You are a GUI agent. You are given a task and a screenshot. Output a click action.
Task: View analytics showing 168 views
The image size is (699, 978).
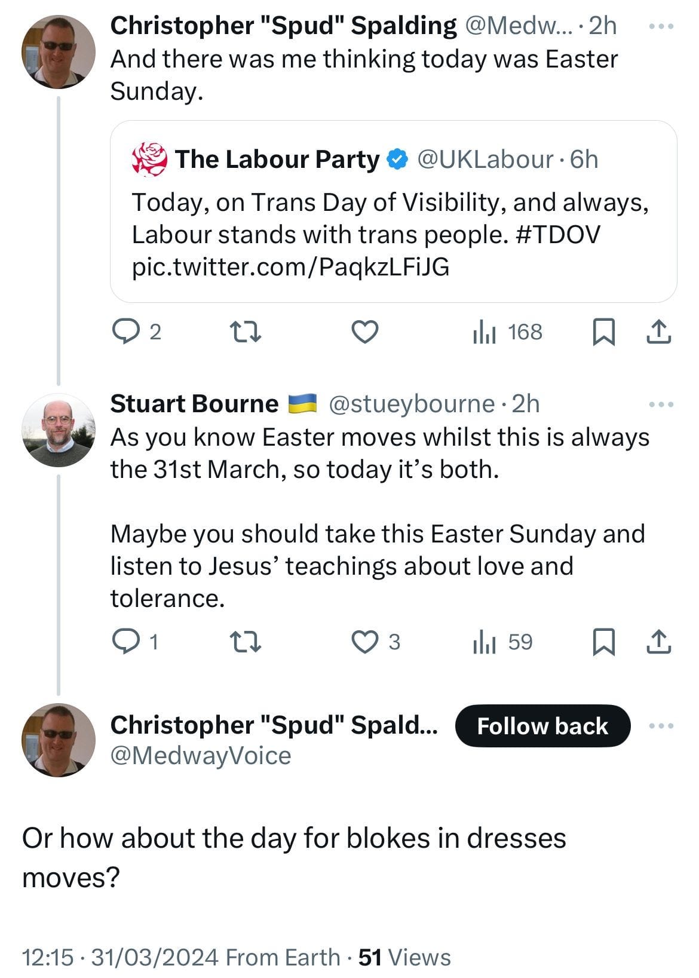508,332
